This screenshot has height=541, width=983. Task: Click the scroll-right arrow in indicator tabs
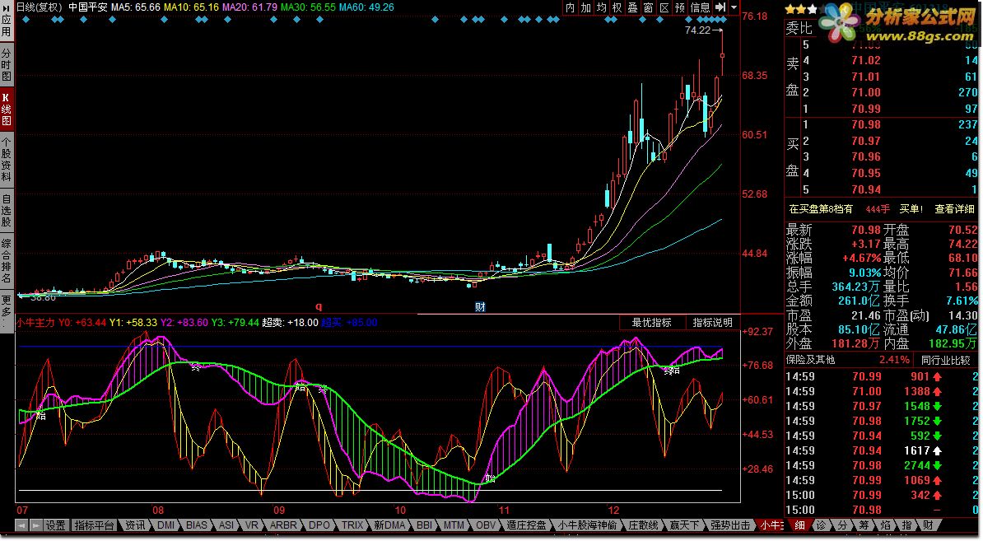pyautogui.click(x=36, y=525)
